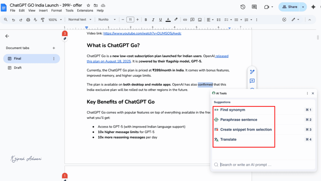Open the Paint format tool

(x=42, y=19)
